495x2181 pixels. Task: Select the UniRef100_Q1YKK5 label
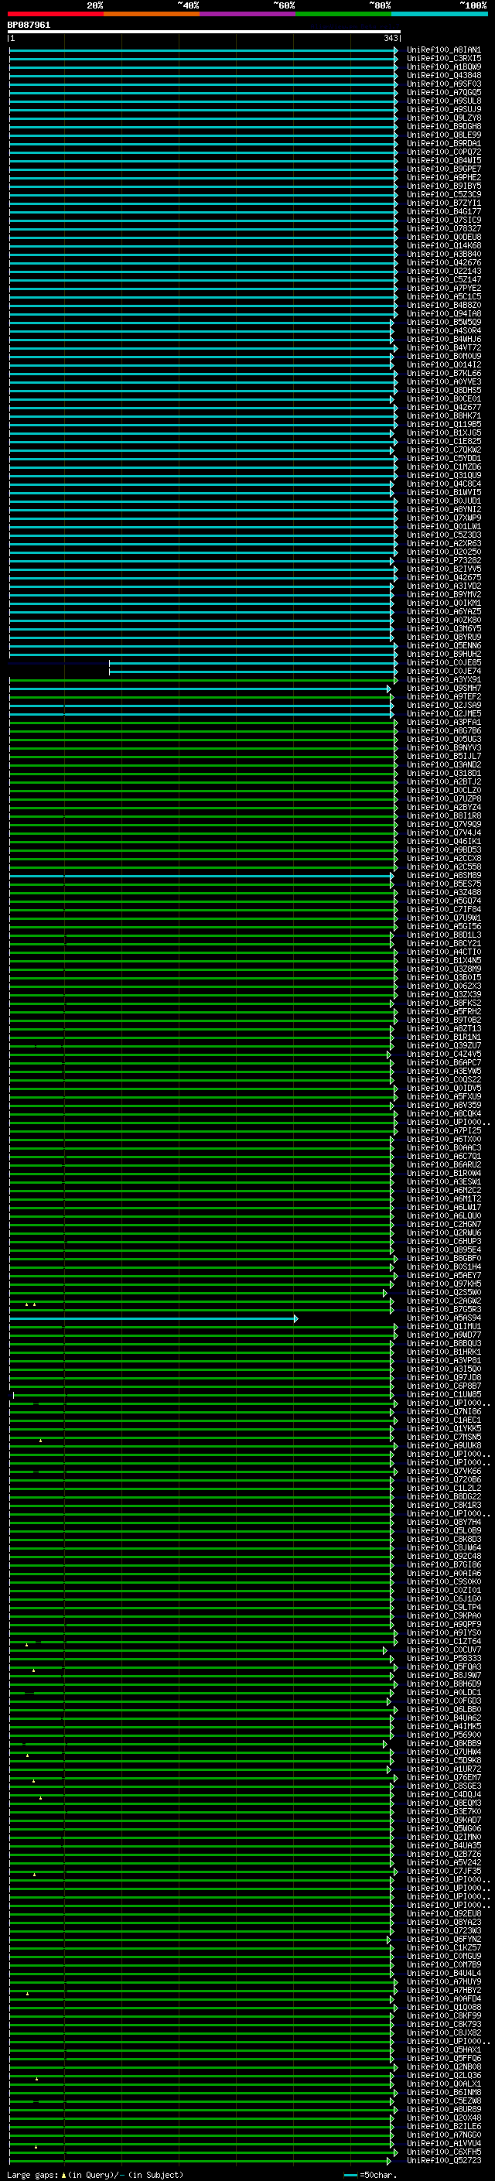[443, 1428]
